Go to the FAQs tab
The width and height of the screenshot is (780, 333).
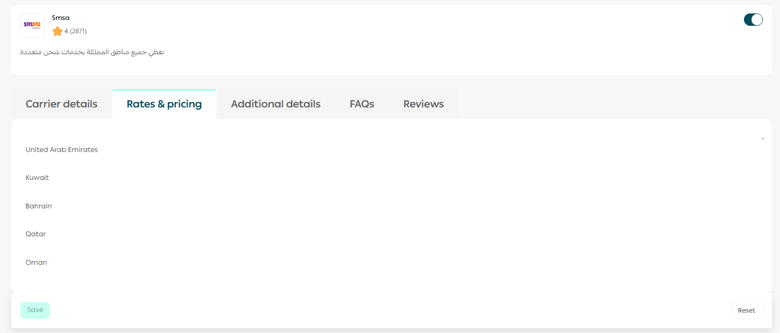pyautogui.click(x=361, y=104)
